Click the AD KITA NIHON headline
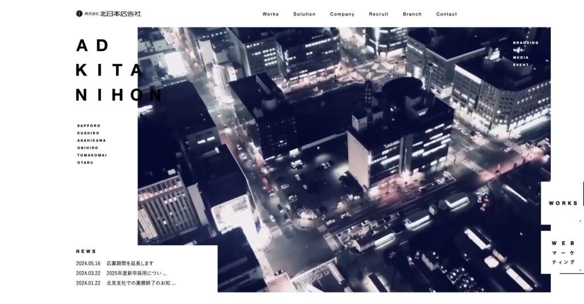 point(119,70)
